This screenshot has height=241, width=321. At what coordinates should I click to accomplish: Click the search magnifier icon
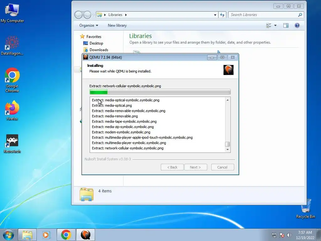point(300,15)
